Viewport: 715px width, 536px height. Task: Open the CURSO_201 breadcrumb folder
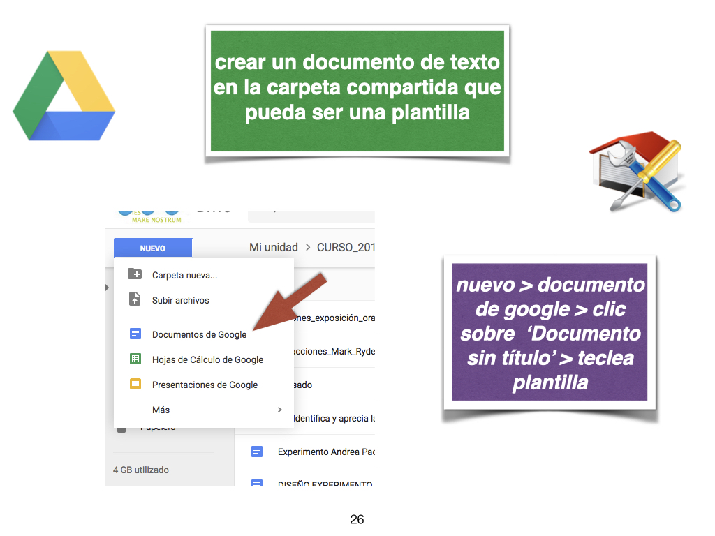click(346, 248)
